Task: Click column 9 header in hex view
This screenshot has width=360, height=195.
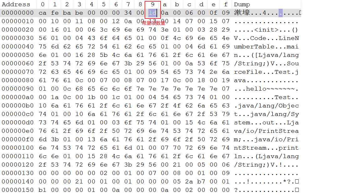Action: coord(153,4)
